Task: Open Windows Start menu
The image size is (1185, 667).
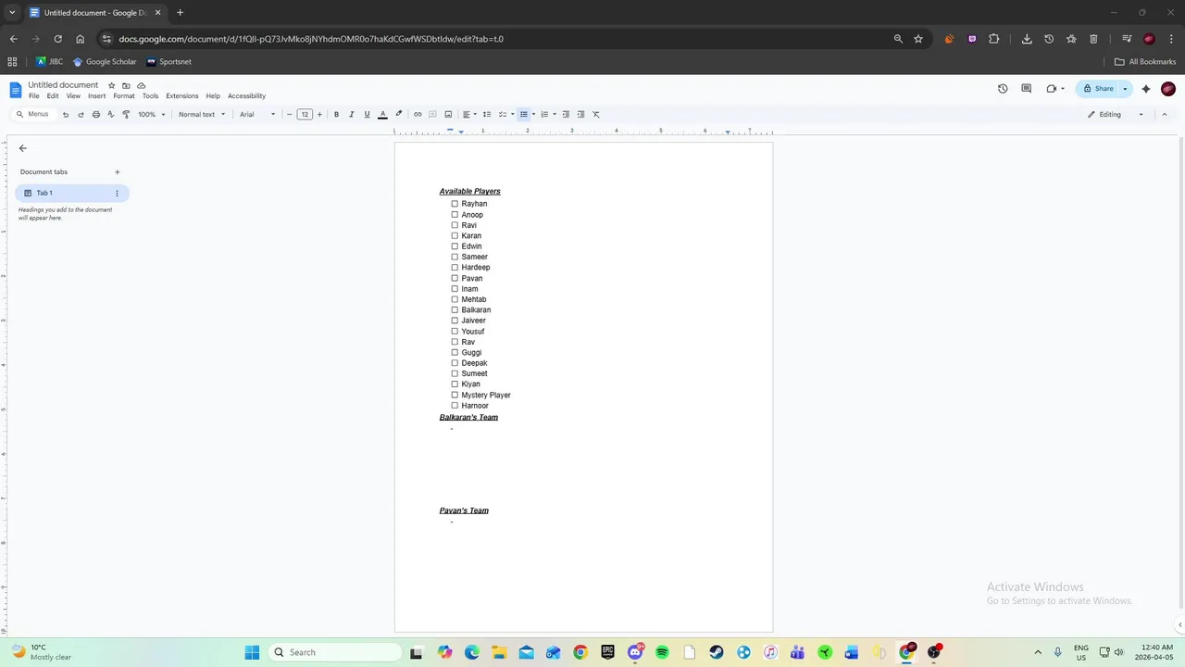Action: click(252, 652)
